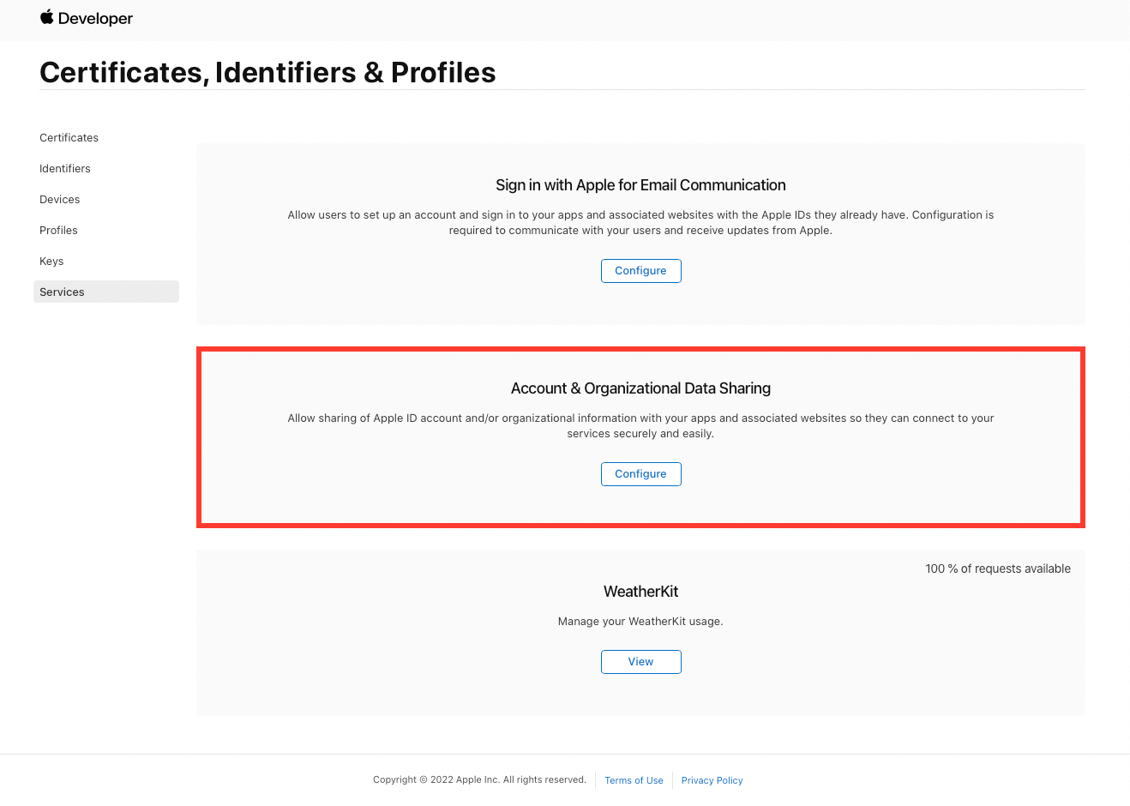
Task: View WeatherKit usage details
Action: 640,661
